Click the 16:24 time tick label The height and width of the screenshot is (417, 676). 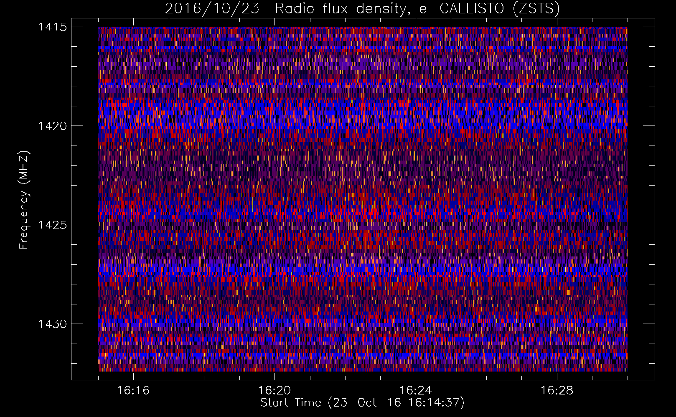(416, 390)
